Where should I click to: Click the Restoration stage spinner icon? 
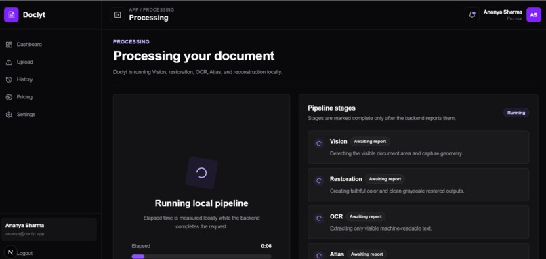point(318,180)
